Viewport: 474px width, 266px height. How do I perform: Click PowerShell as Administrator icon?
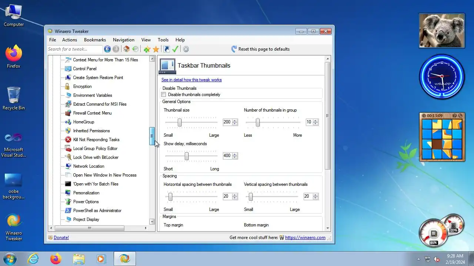[68, 211]
